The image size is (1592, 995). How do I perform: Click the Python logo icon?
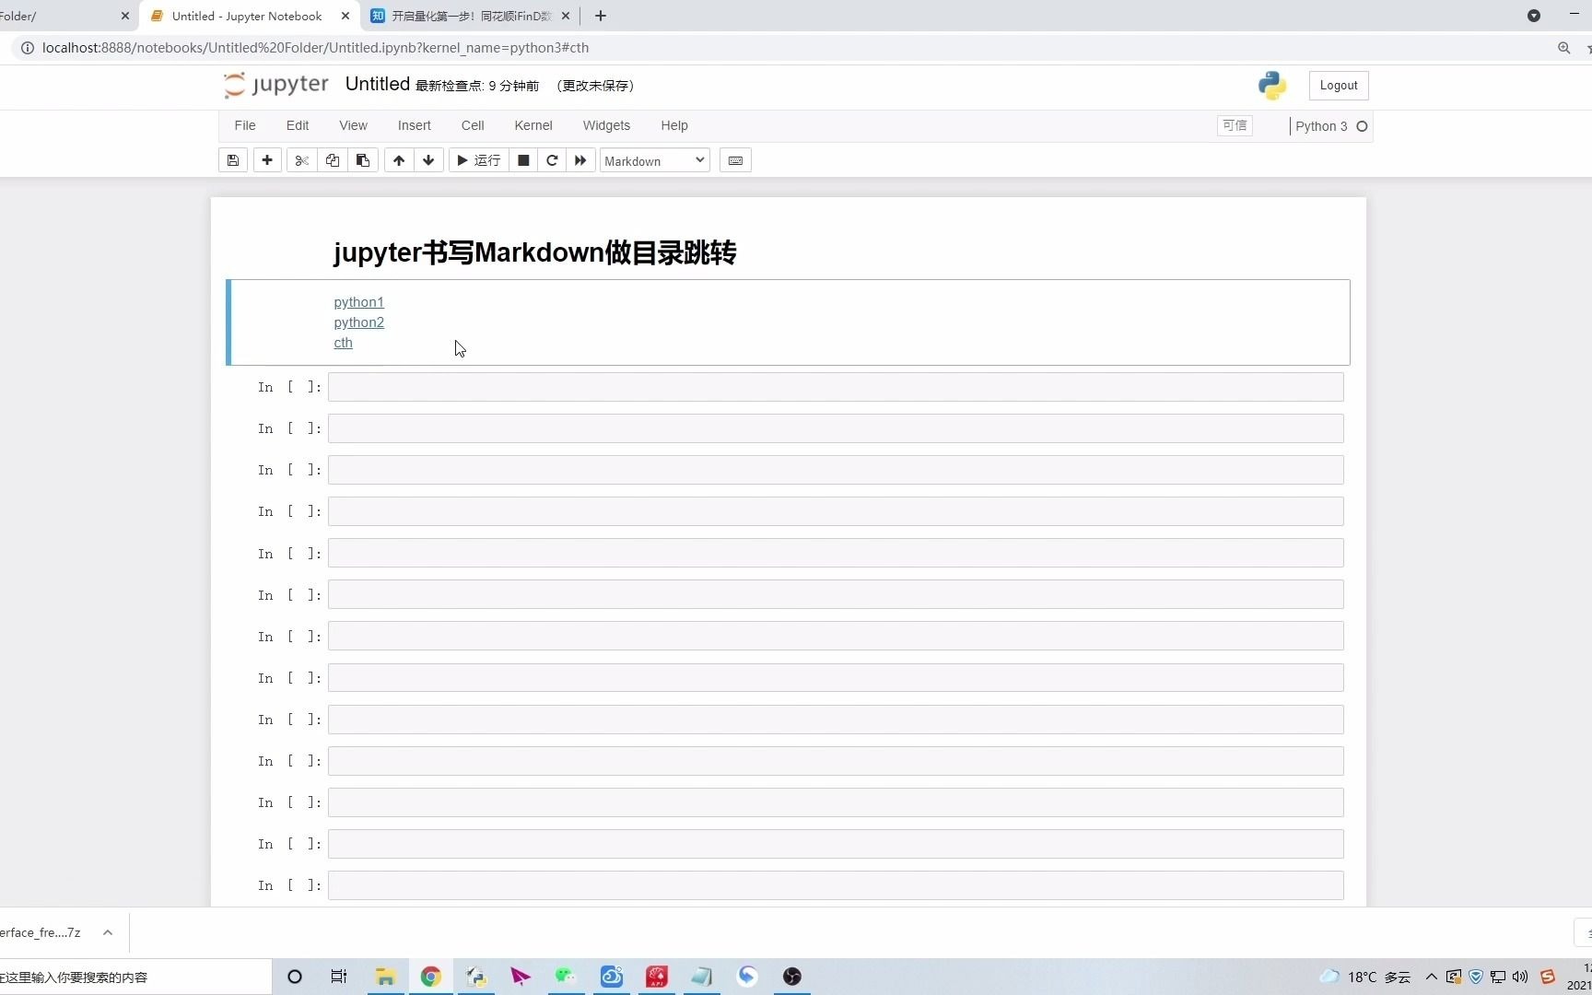click(1272, 86)
